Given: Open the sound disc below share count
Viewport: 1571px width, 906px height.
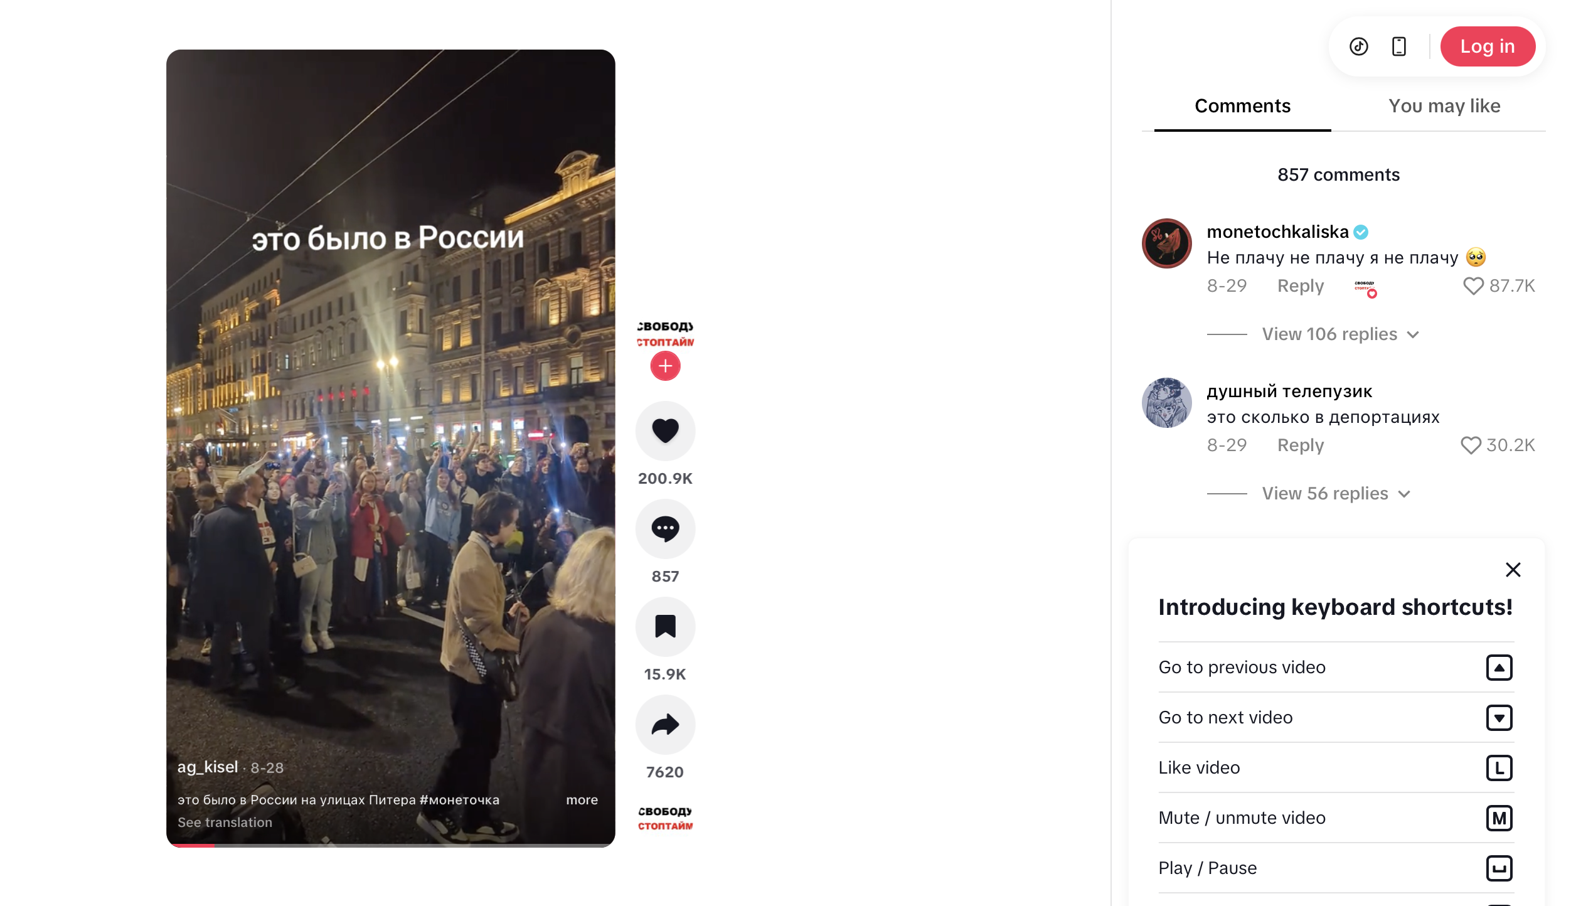Looking at the screenshot, I should [x=665, y=818].
